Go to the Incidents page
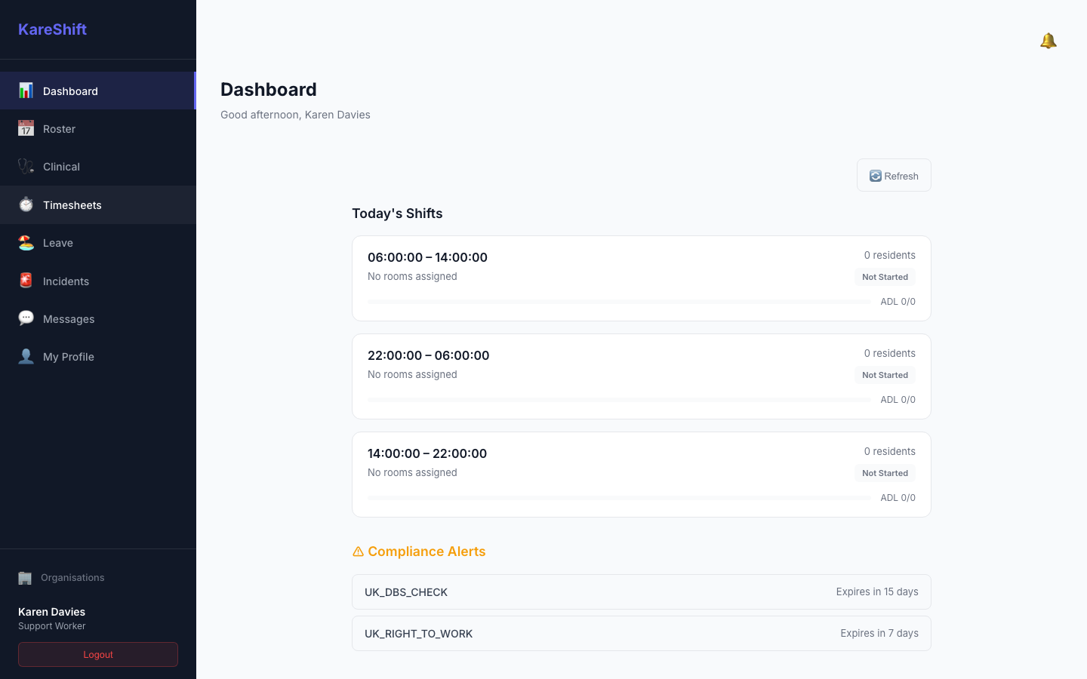 point(98,281)
